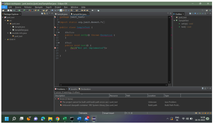
Task: Click the Problems view filter icon
Action: click(x=202, y=88)
